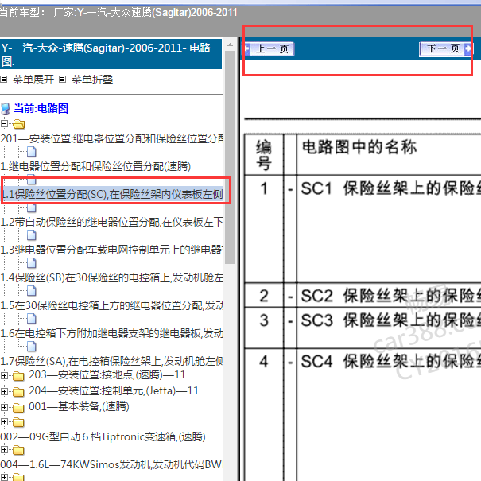Viewport: 481px width, 481px height.
Task: Click page icon above 1.2带自动保险丝 entry
Action: tap(31, 208)
